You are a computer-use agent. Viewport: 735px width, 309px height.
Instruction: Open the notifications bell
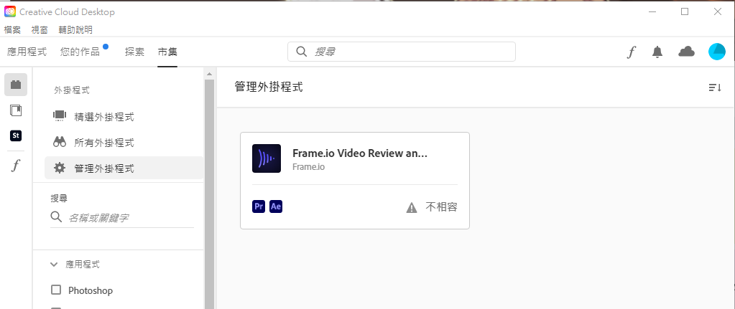pyautogui.click(x=657, y=52)
